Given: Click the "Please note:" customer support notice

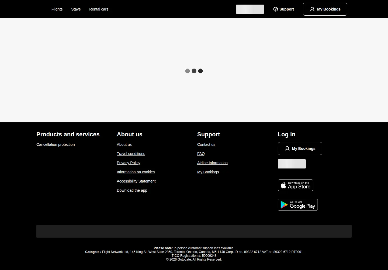Looking at the screenshot, I should click(x=194, y=248).
